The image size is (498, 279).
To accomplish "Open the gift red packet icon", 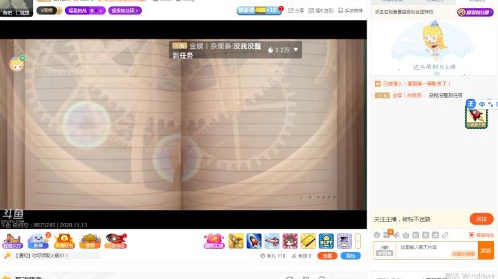I will tap(64, 241).
